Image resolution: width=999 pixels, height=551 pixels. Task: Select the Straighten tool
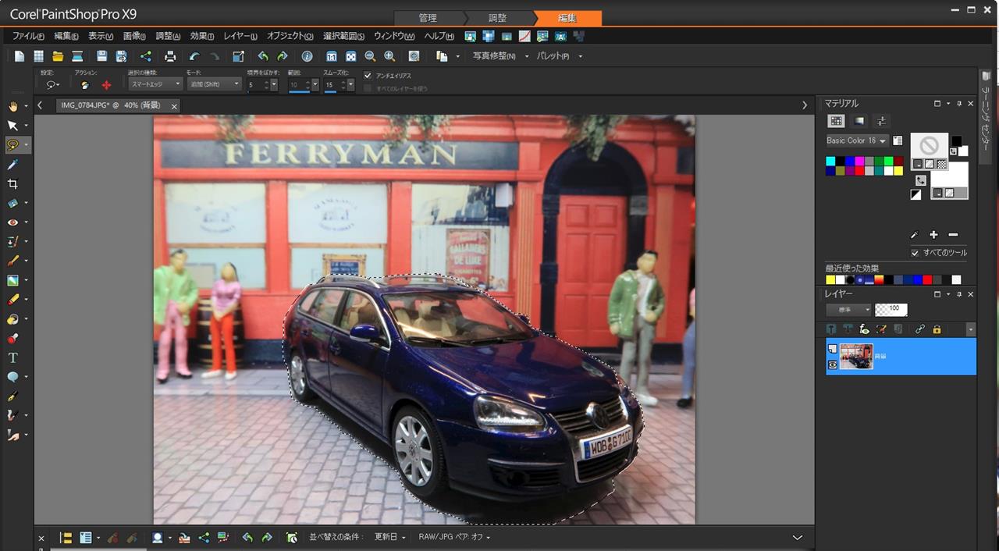pyautogui.click(x=12, y=203)
